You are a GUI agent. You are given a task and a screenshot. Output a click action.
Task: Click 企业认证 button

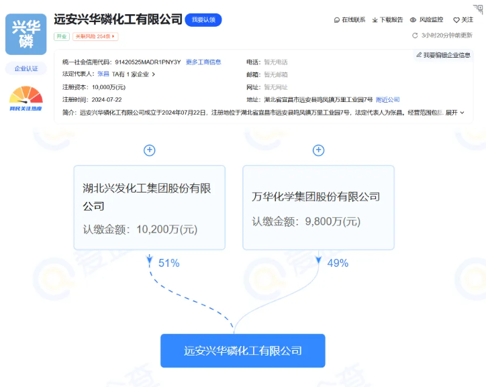point(26,68)
